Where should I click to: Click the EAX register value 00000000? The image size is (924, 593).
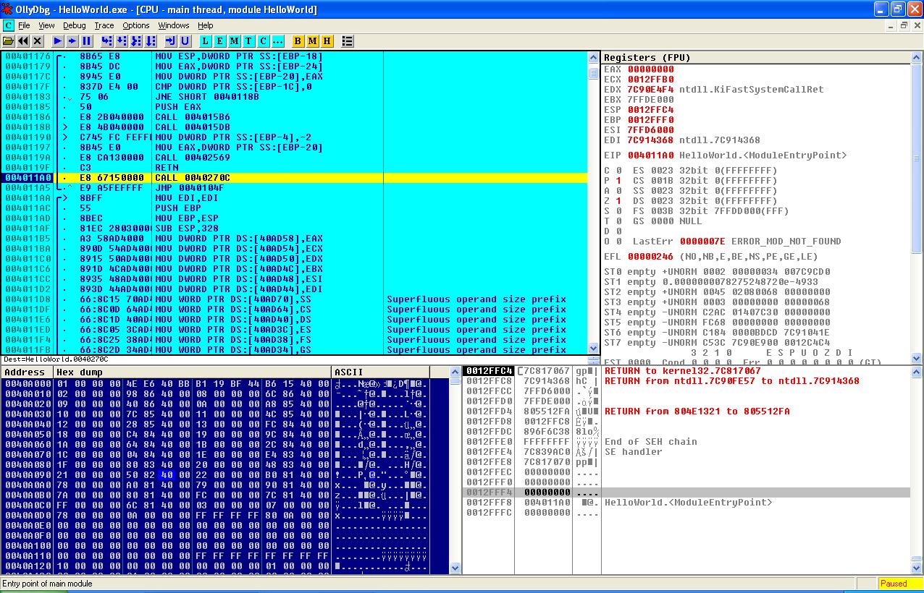tap(650, 69)
